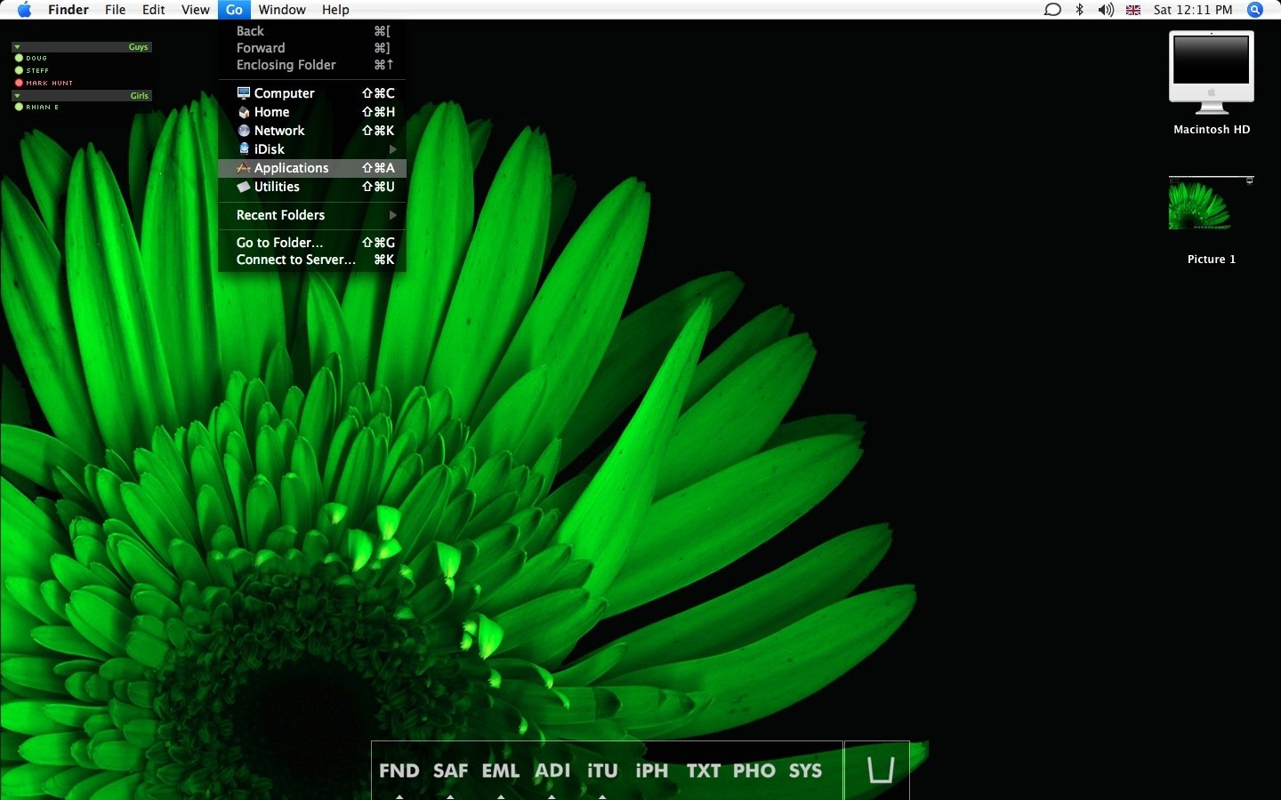This screenshot has width=1281, height=800.
Task: Click the ADI dock icon
Action: coord(552,771)
